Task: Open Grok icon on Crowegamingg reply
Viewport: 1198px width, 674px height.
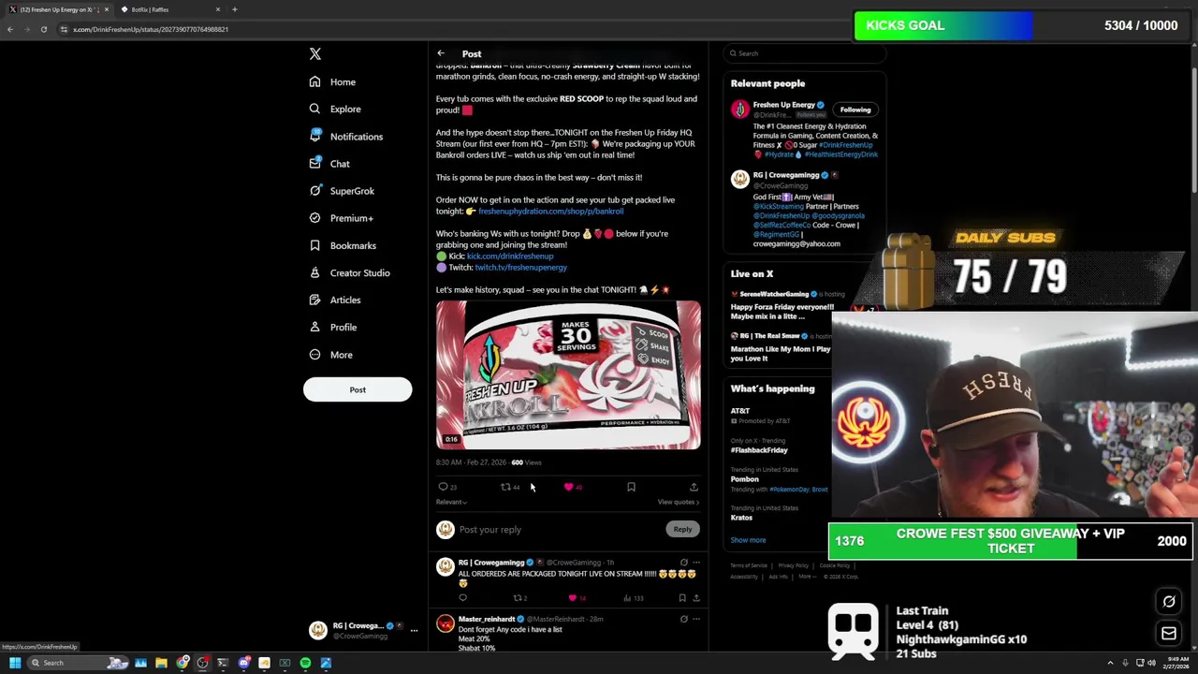Action: [683, 563]
